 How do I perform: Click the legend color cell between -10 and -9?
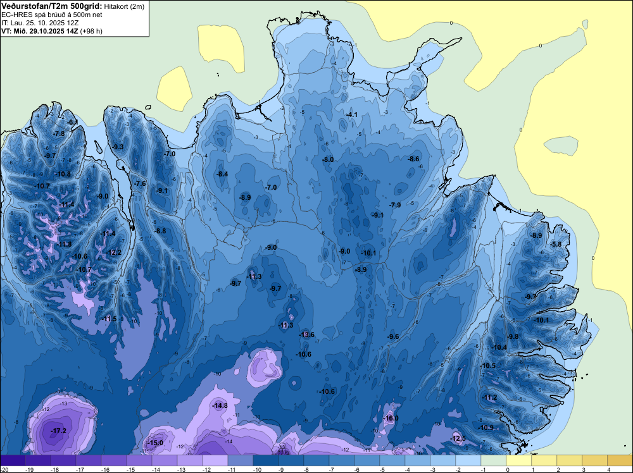point(266,461)
